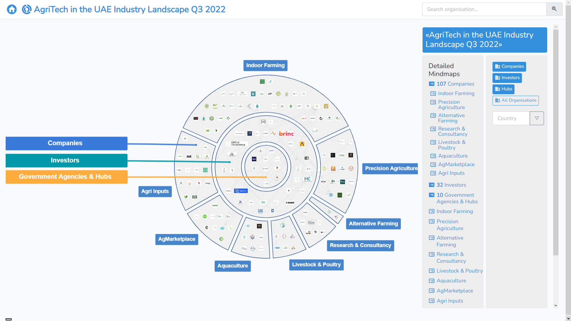Image resolution: width=571 pixels, height=321 pixels.
Task: Click the AgriTech logo beside the page title
Action: click(x=27, y=10)
